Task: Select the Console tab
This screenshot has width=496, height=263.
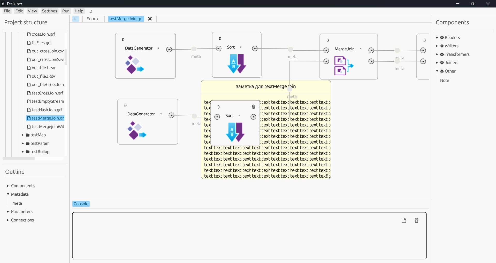Action: pos(81,204)
